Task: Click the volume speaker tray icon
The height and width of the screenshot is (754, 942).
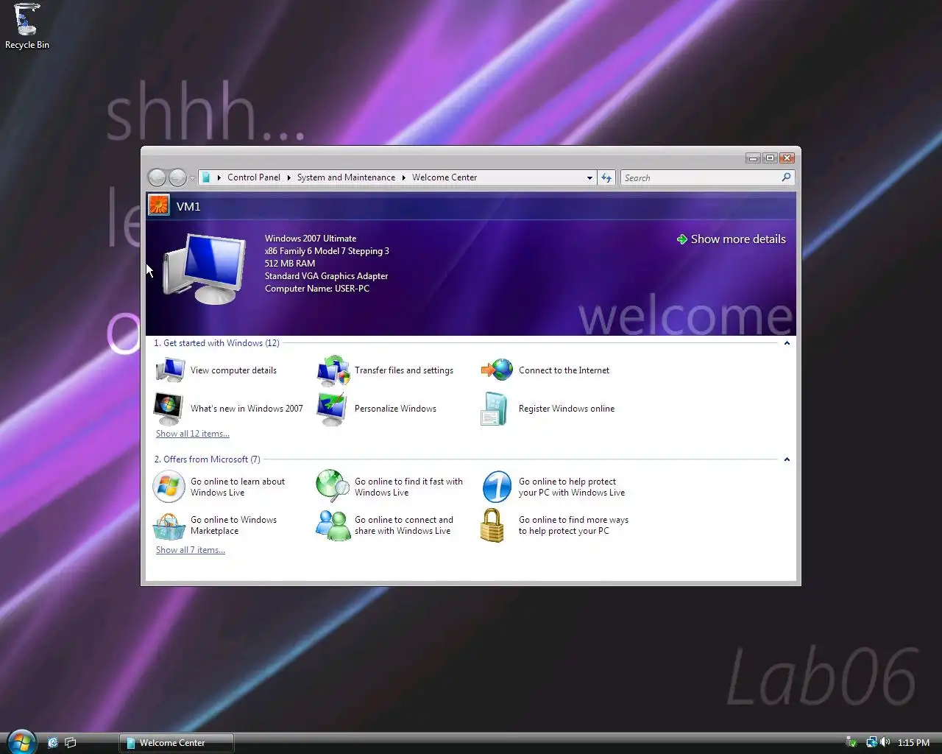Action: tap(885, 742)
